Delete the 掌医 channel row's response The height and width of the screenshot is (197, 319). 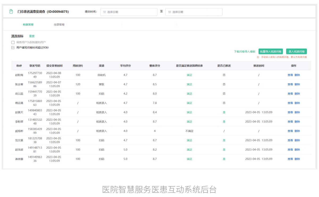pos(297,84)
